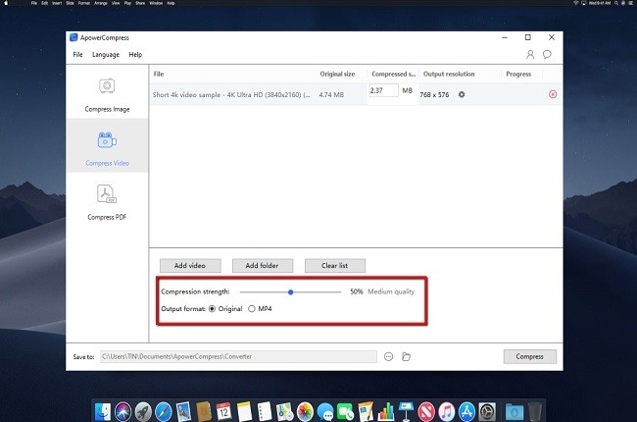Select the Compress Video sidebar icon

108,145
